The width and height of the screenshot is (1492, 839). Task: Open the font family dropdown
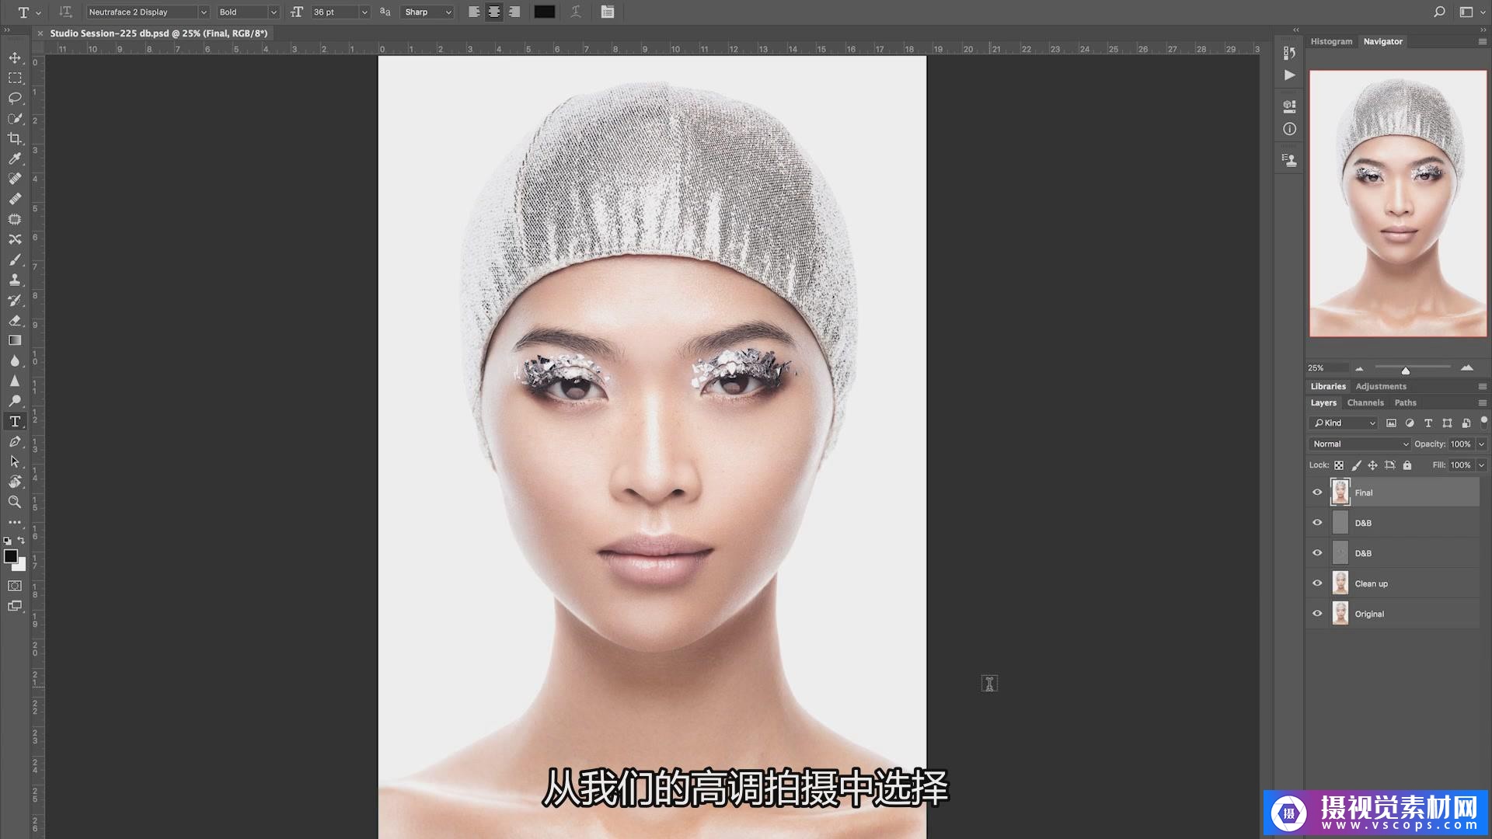point(204,12)
